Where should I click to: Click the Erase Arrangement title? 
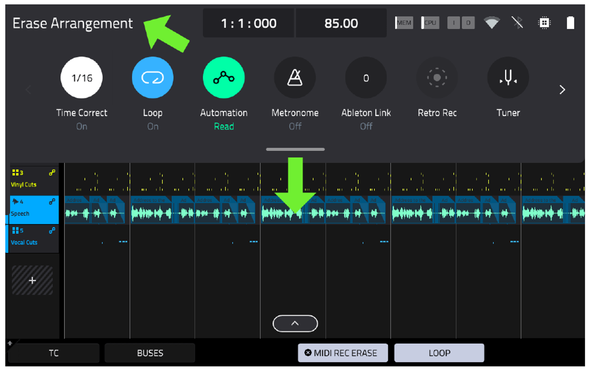pyautogui.click(x=73, y=23)
